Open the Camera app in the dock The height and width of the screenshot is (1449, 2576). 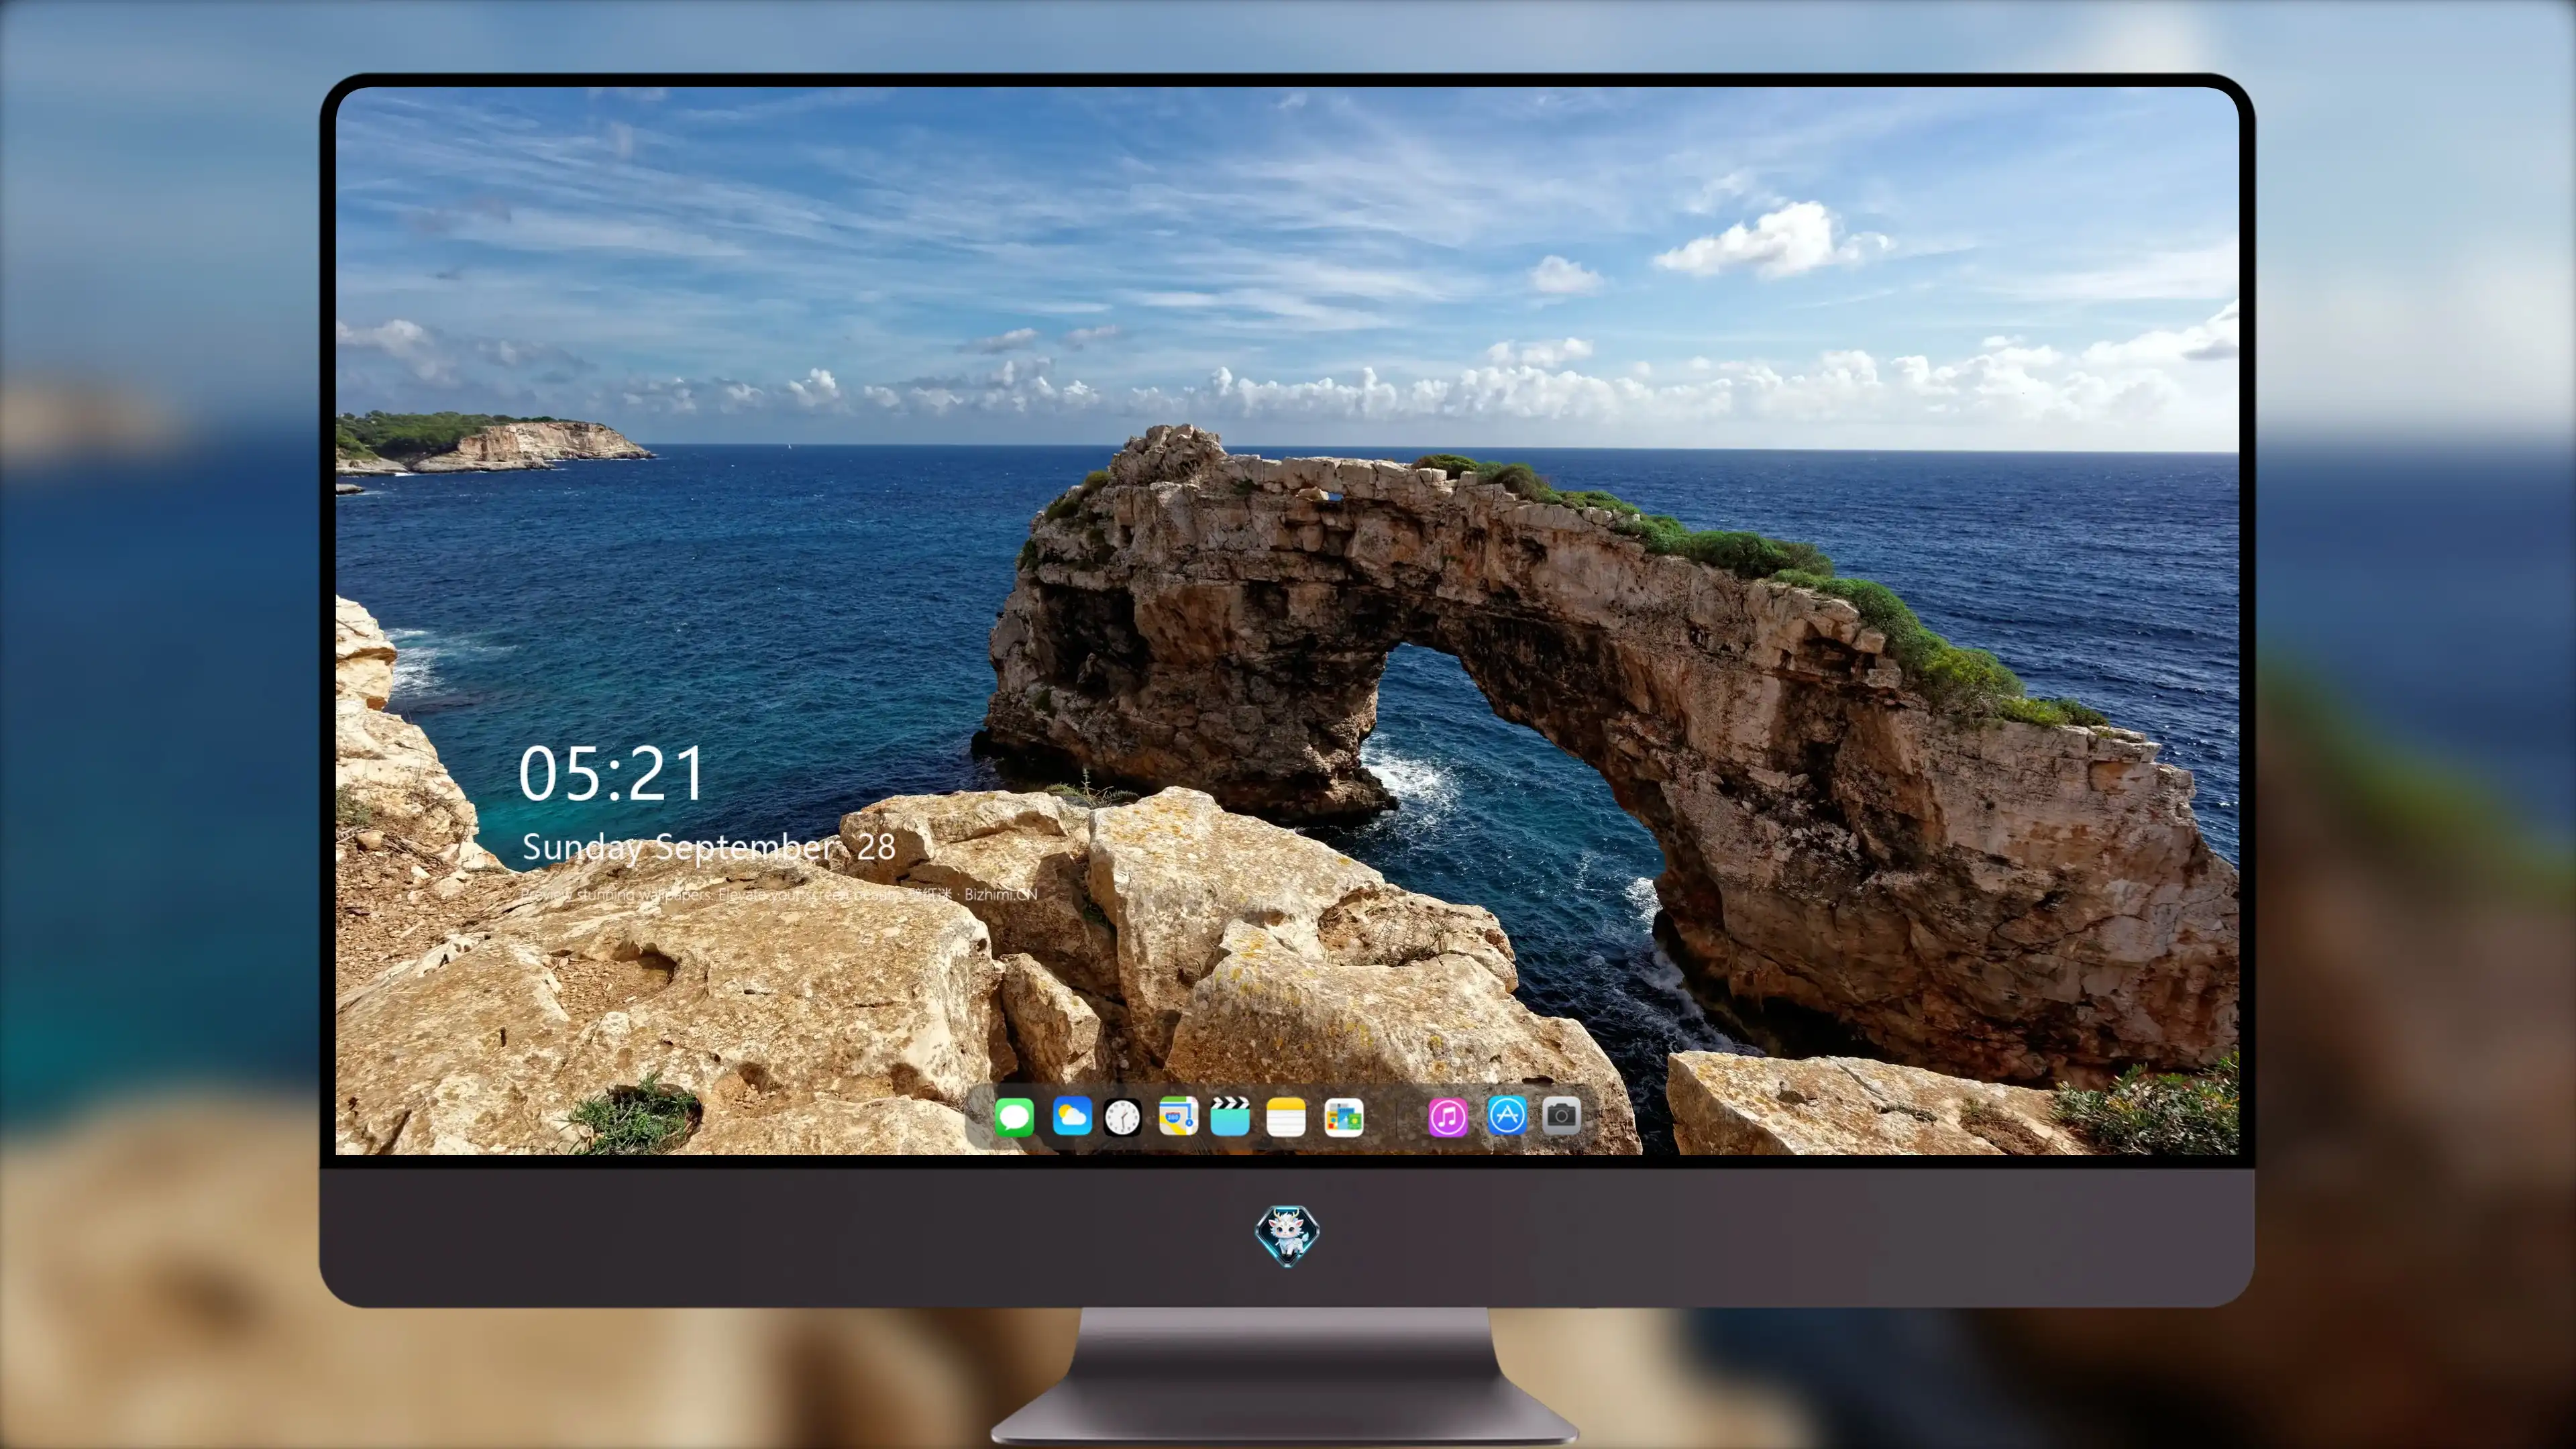pyautogui.click(x=1561, y=1115)
